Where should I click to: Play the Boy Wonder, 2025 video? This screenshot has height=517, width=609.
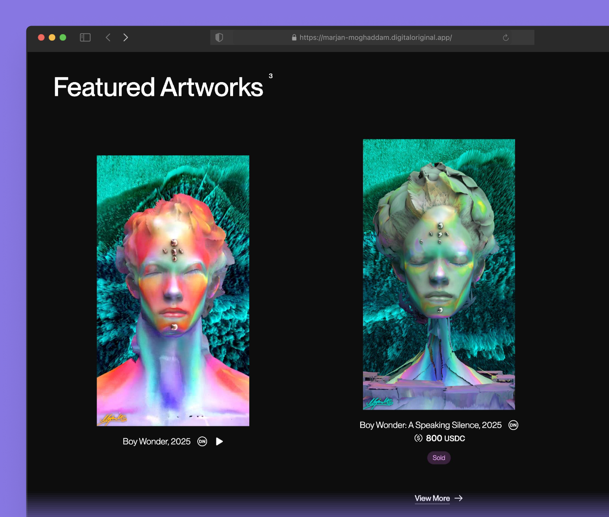[219, 441]
